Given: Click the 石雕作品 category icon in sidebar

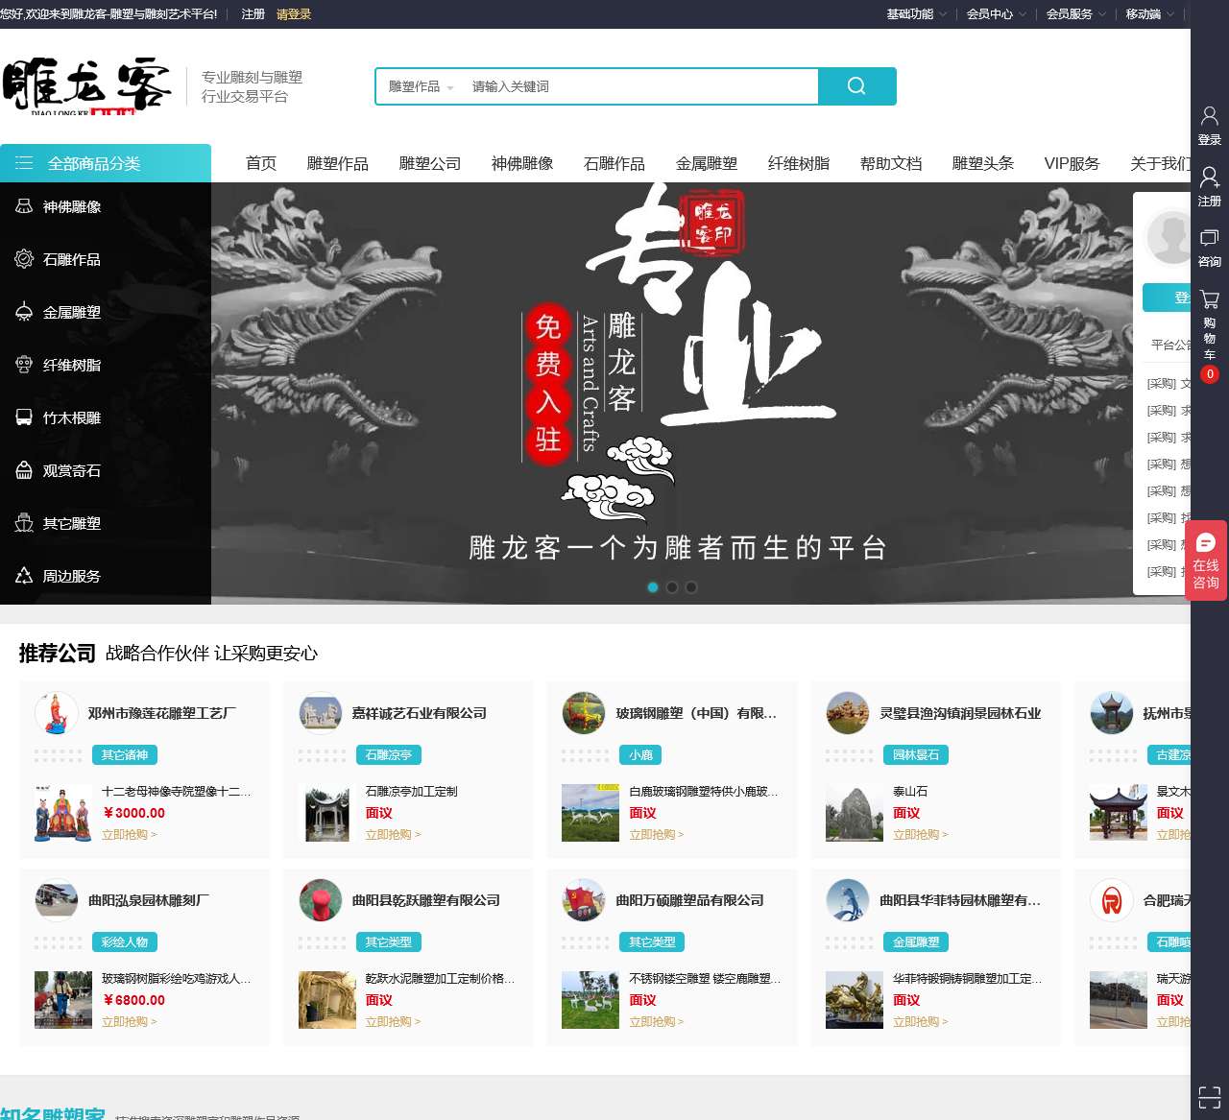Looking at the screenshot, I should point(24,259).
